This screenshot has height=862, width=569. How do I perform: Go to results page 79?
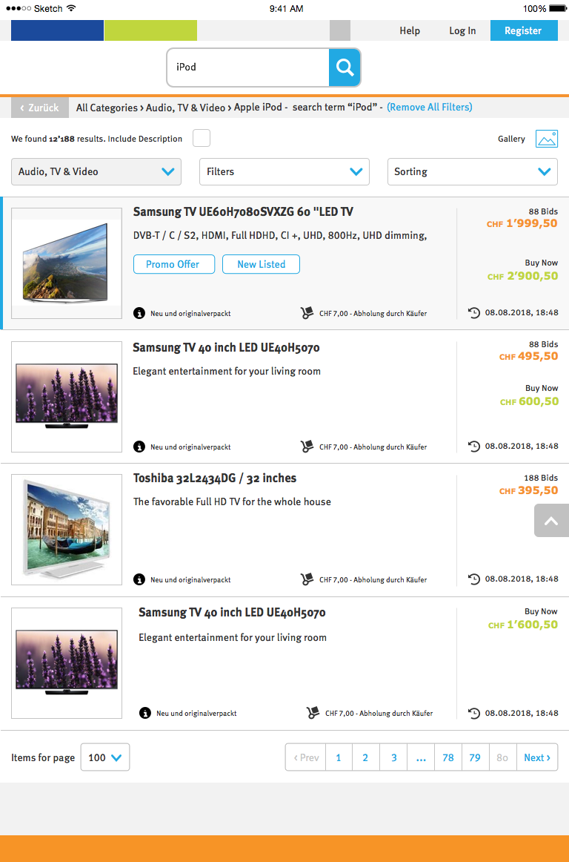[x=475, y=757]
